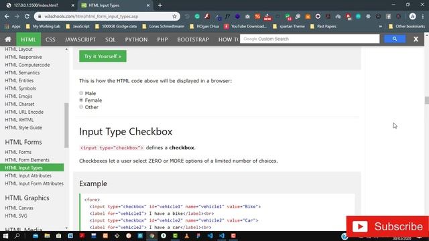Open the Past Papers bookmark folder
The image size is (429, 241).
point(323,27)
